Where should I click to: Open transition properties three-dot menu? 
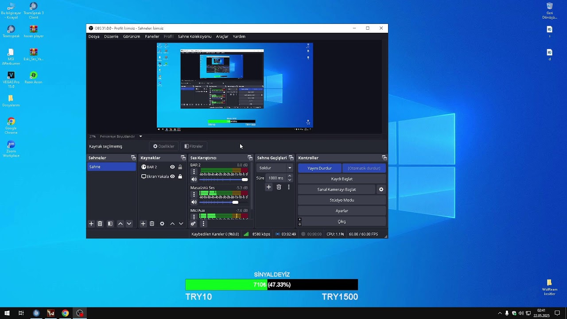click(289, 187)
